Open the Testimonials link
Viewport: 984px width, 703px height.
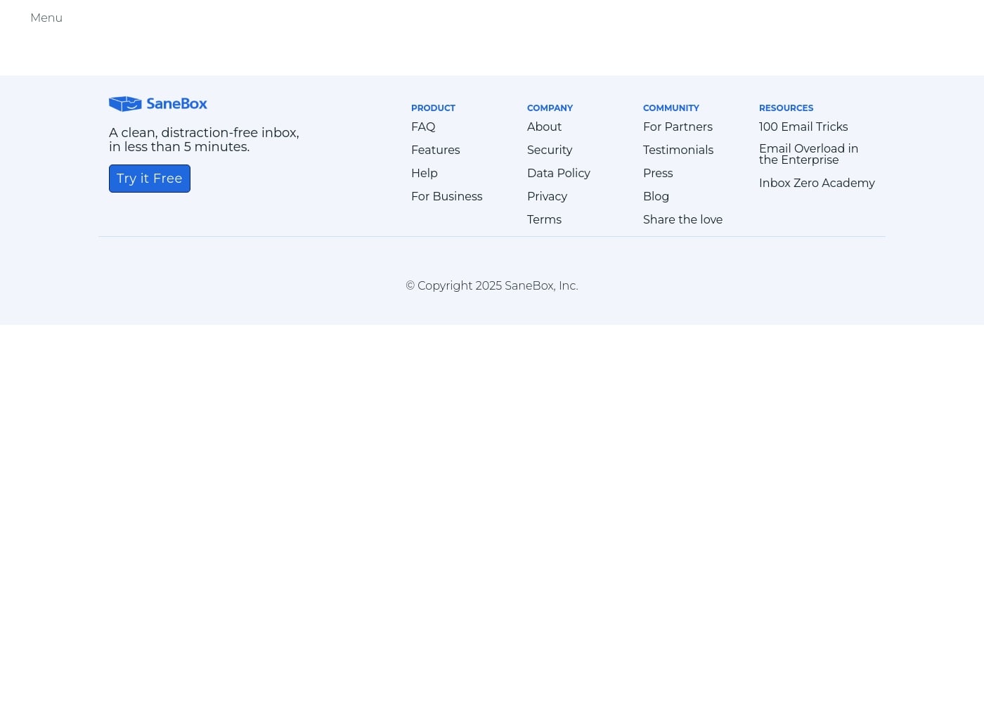coord(678,150)
